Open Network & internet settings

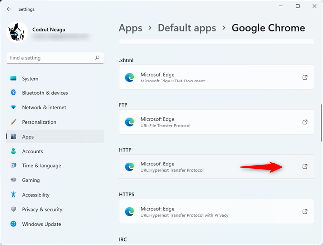(55, 107)
